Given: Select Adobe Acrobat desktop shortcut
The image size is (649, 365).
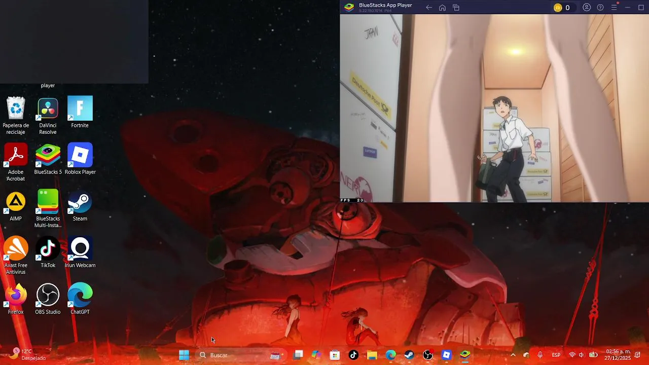Looking at the screenshot, I should pos(16,162).
